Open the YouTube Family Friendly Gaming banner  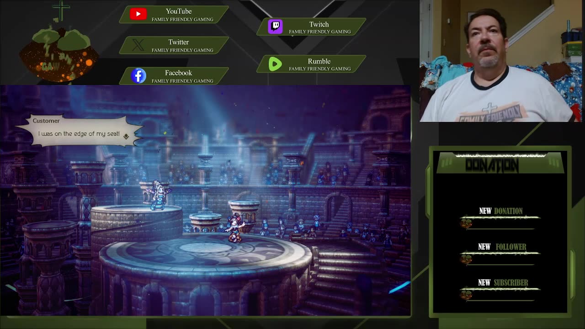click(174, 15)
